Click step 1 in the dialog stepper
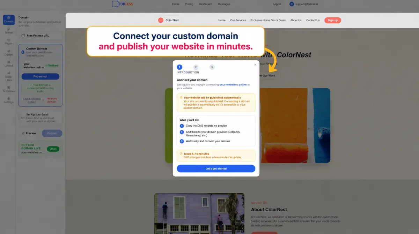This screenshot has width=419, height=234. click(179, 67)
